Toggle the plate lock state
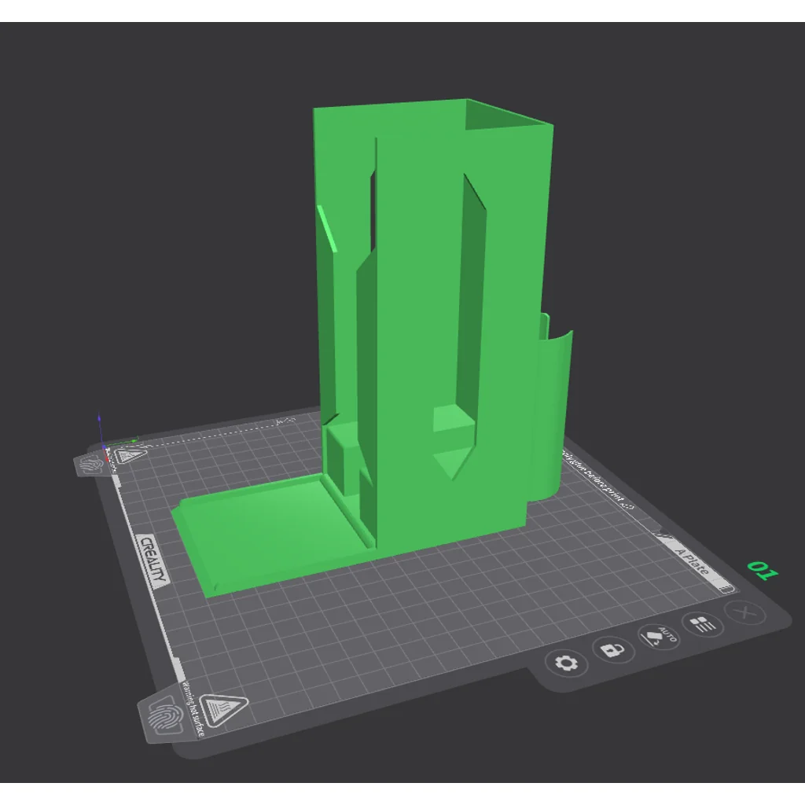Image resolution: width=805 pixels, height=805 pixels. pos(613,649)
